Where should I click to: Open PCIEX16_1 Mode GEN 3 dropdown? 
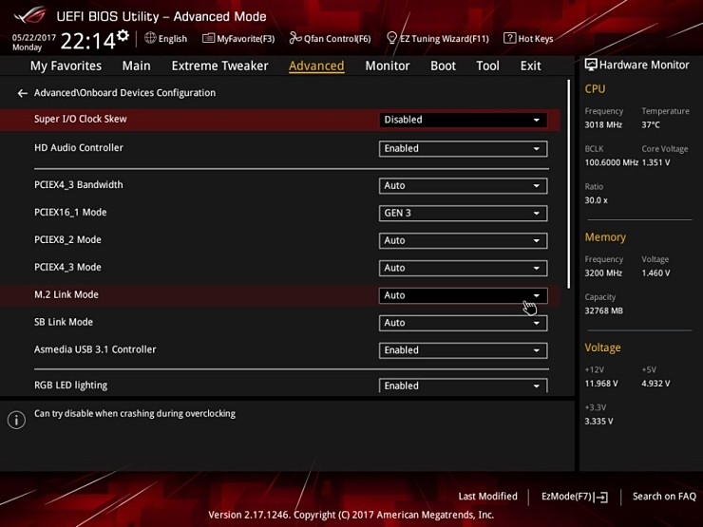pyautogui.click(x=464, y=214)
